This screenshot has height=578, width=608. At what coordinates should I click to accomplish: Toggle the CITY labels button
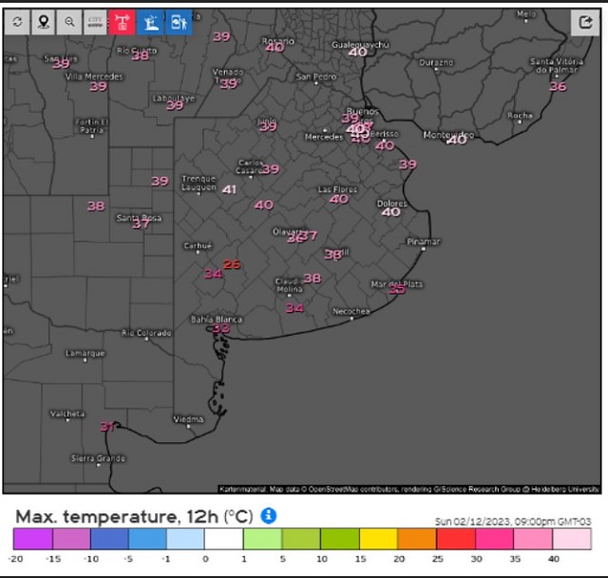pyautogui.click(x=95, y=22)
